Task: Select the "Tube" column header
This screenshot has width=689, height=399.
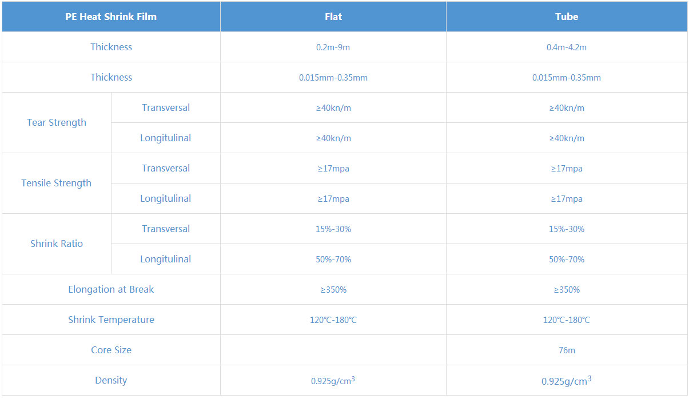Action: click(x=567, y=17)
